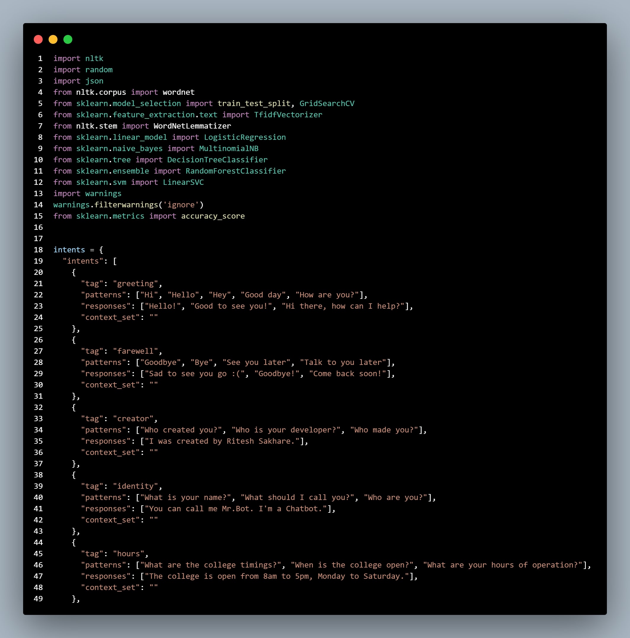Screen dimensions: 630x638
Task: Click RandomForestClassifier on line 11
Action: coord(235,171)
